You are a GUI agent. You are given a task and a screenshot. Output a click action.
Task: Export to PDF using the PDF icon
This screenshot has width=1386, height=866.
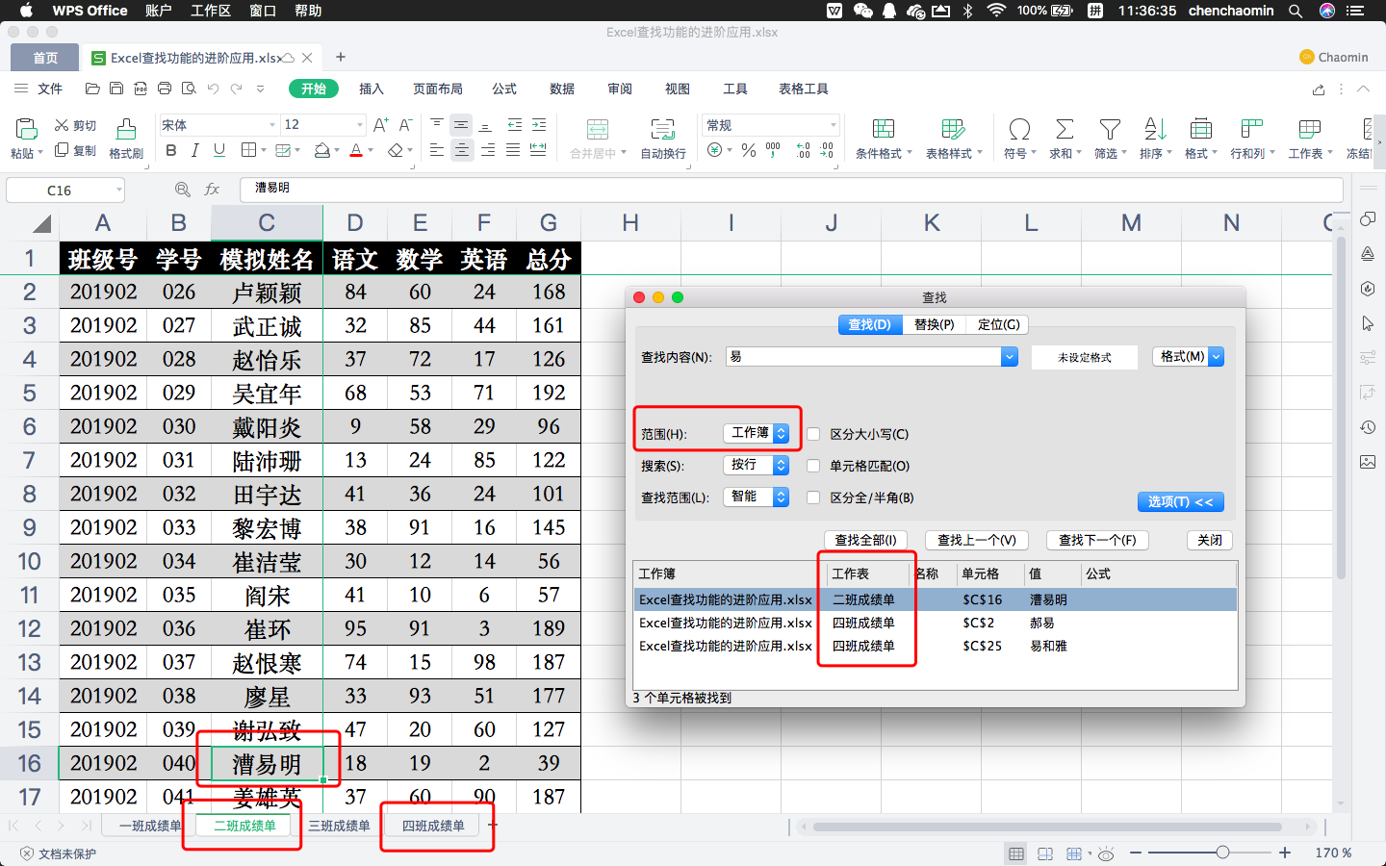tap(141, 89)
